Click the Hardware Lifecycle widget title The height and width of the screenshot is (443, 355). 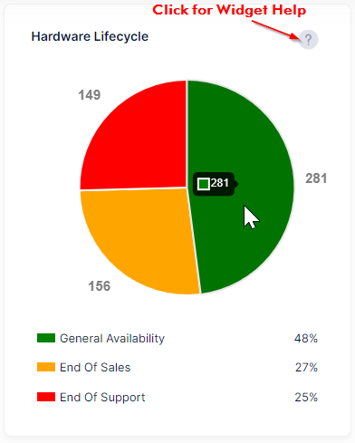(90, 37)
